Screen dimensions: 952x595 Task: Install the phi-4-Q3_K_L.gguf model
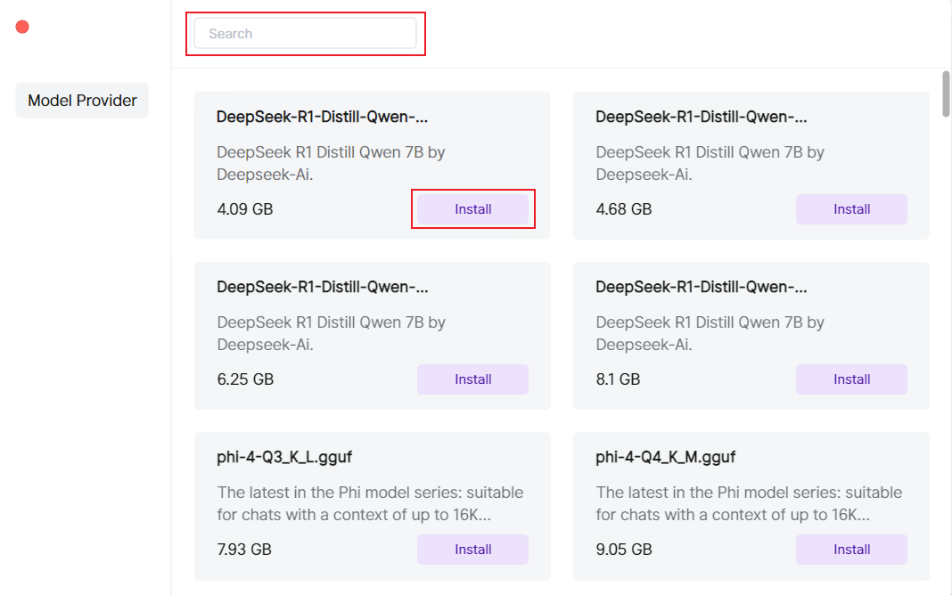[473, 550]
